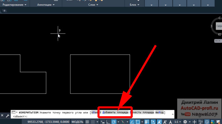222x124 pixels.
Task: Click the polar tracking icon
Action: tap(114, 122)
